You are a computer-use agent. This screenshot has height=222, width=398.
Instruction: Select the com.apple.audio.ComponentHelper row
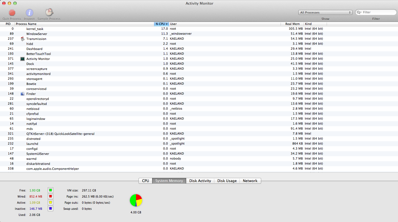[x=199, y=169]
